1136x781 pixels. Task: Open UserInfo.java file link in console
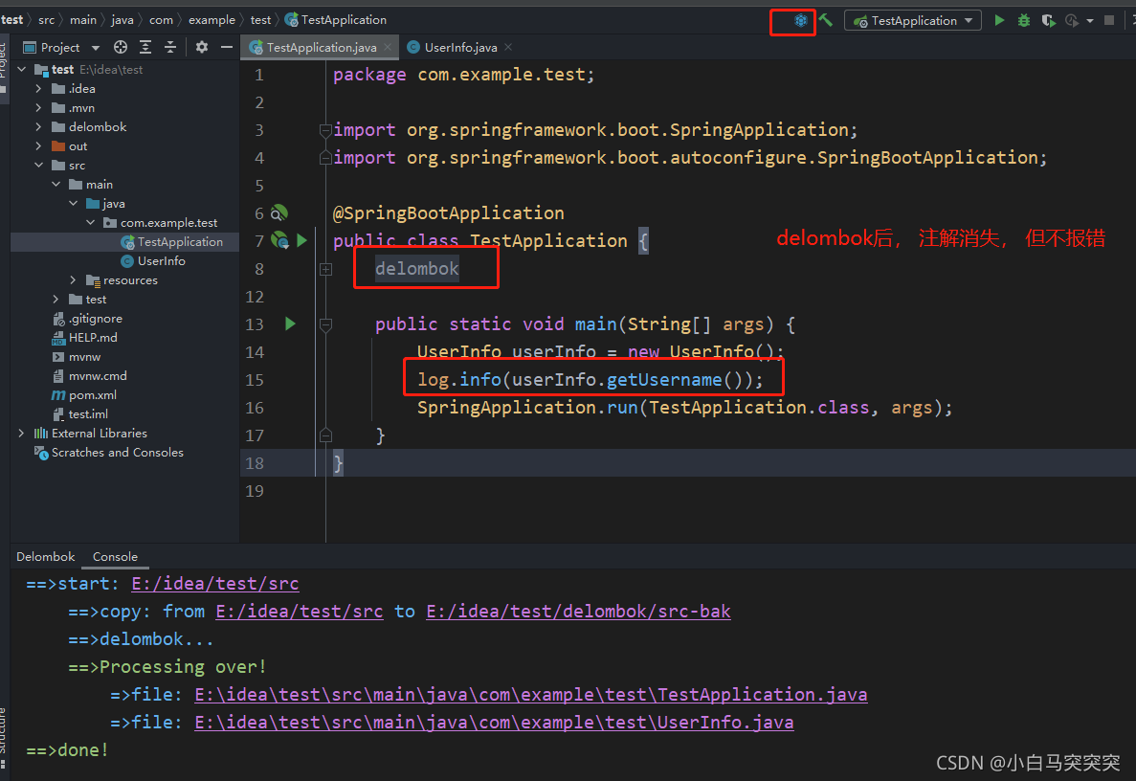(x=494, y=722)
